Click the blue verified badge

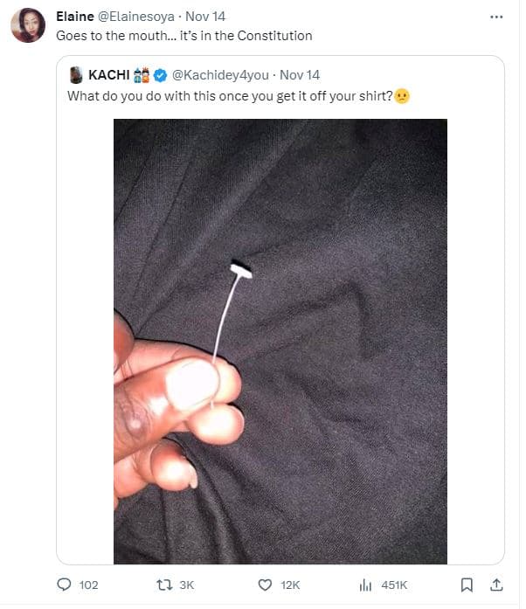tap(160, 75)
